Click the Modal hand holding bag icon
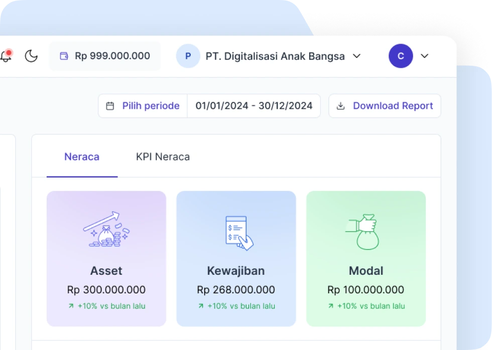492x350 pixels. pos(365,231)
